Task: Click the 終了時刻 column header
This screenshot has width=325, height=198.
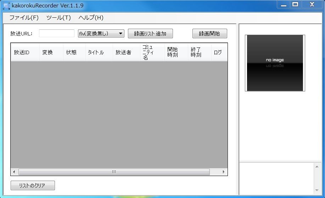Action: coord(200,52)
